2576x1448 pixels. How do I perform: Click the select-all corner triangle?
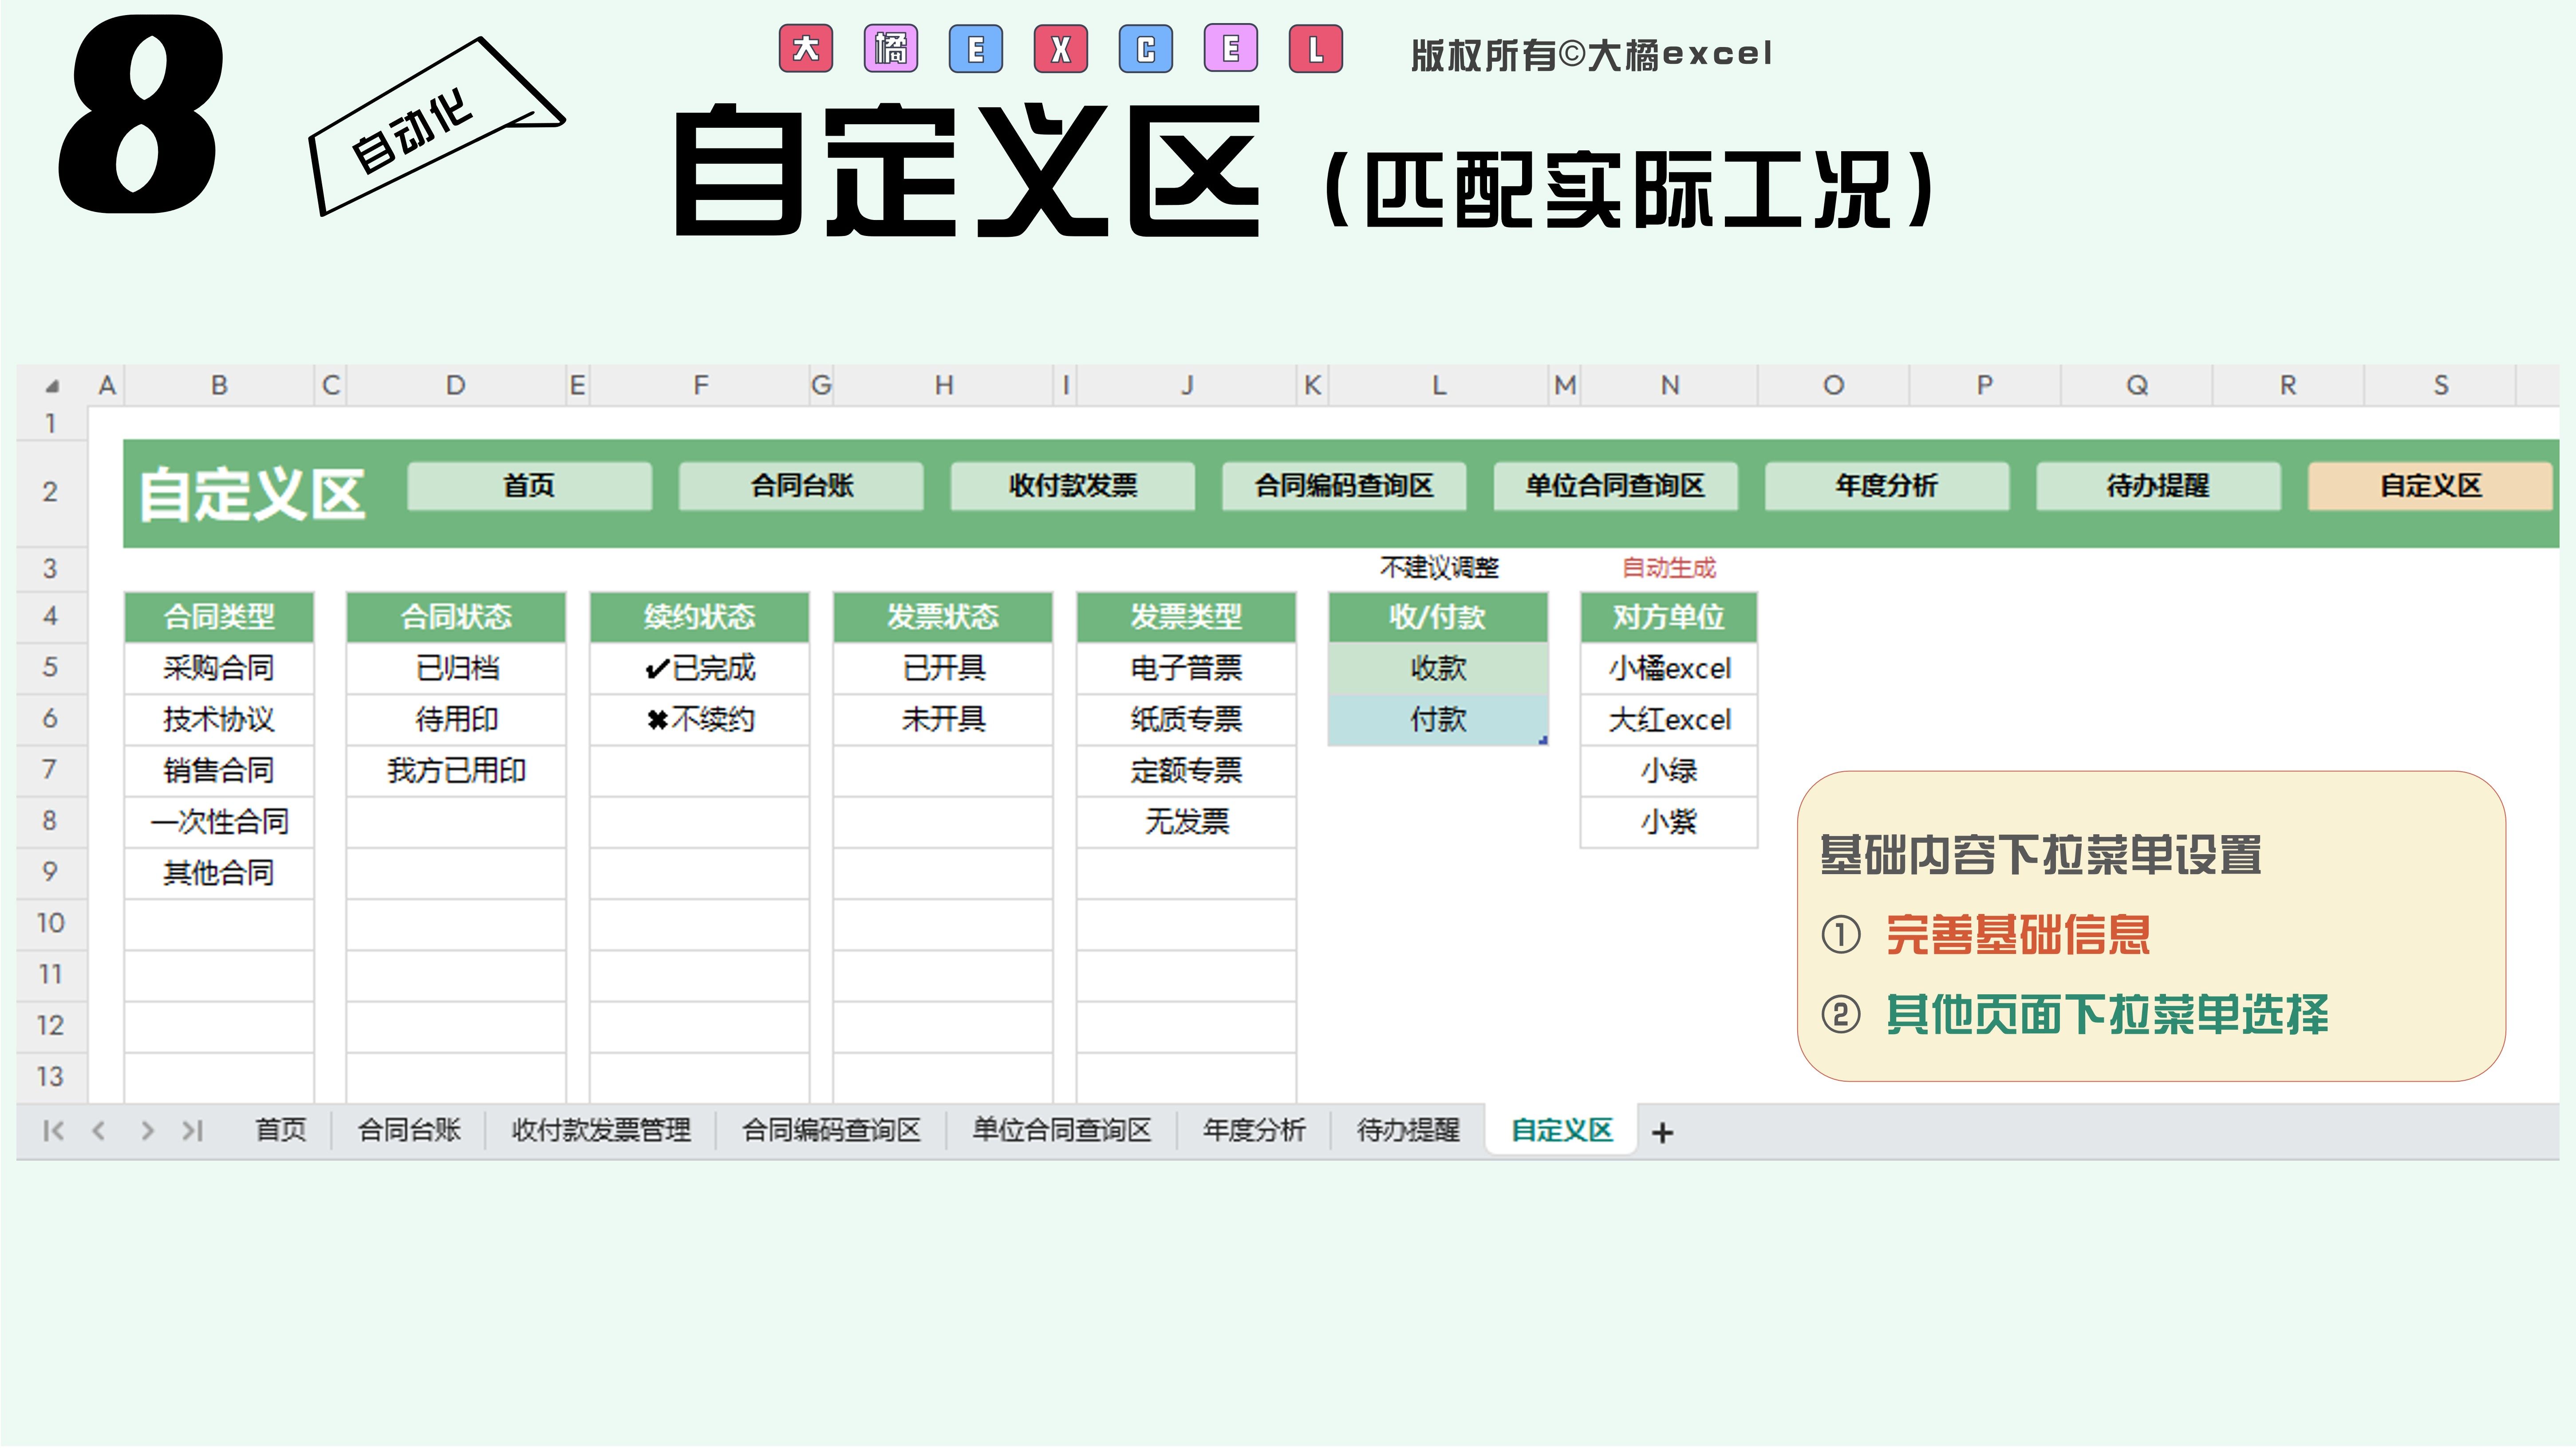(52, 386)
